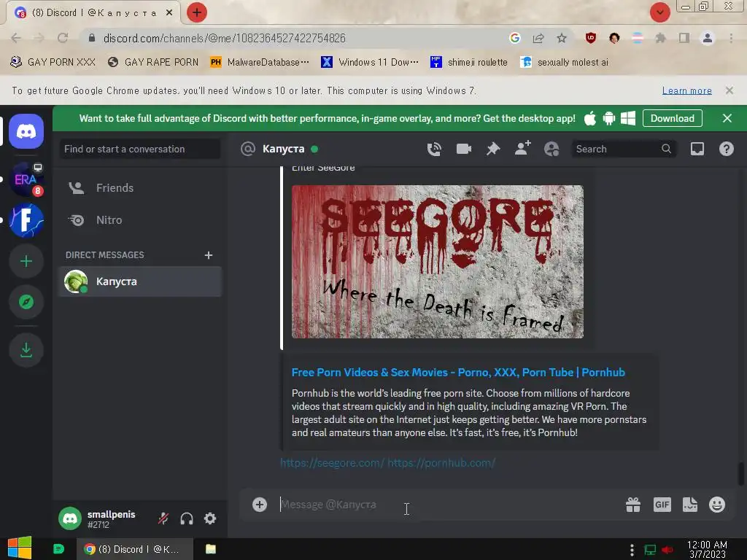Open the SeeGore embed image
Viewport: 747px width, 560px height.
click(x=438, y=262)
